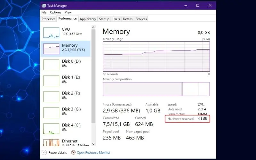Click the Committed 7,5/15,1 GB value
Image resolution: width=256 pixels, height=160 pixels.
pyautogui.click(x=116, y=124)
